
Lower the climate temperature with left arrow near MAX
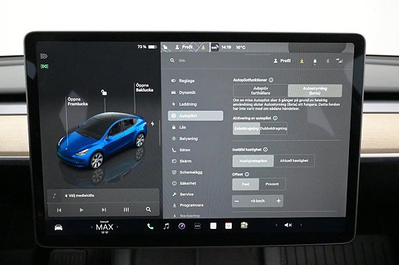pyautogui.click(x=92, y=227)
